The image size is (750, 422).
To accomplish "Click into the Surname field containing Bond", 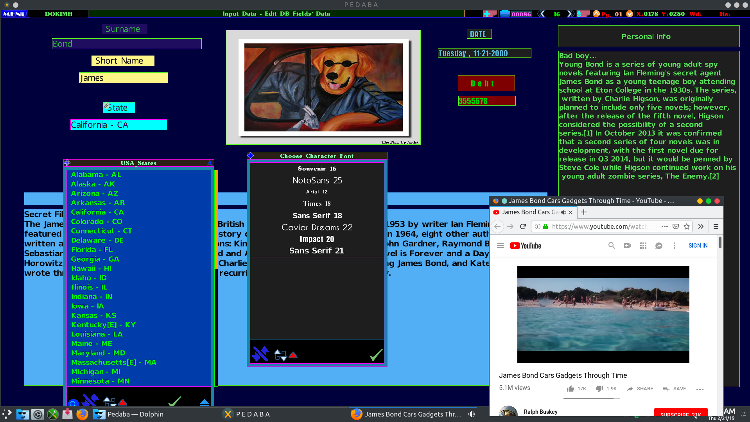I will coord(127,44).
